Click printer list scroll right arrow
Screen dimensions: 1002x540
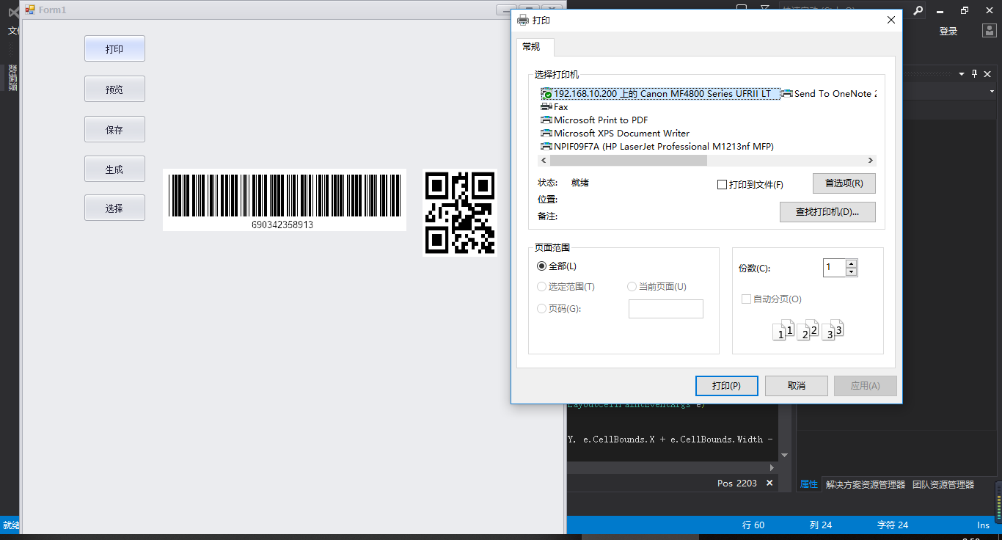pos(871,160)
